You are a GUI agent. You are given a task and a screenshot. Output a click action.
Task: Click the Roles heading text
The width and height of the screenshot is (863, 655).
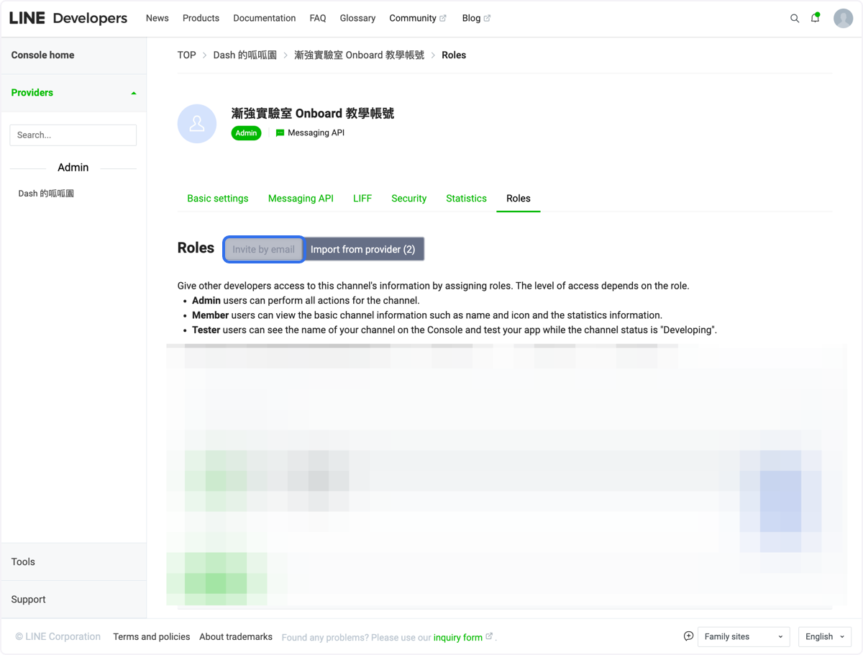click(x=196, y=248)
